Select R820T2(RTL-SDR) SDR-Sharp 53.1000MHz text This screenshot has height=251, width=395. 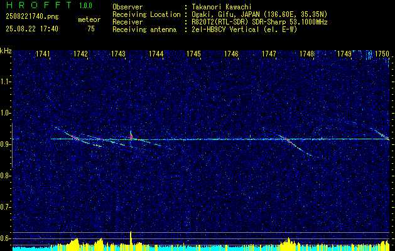point(259,22)
